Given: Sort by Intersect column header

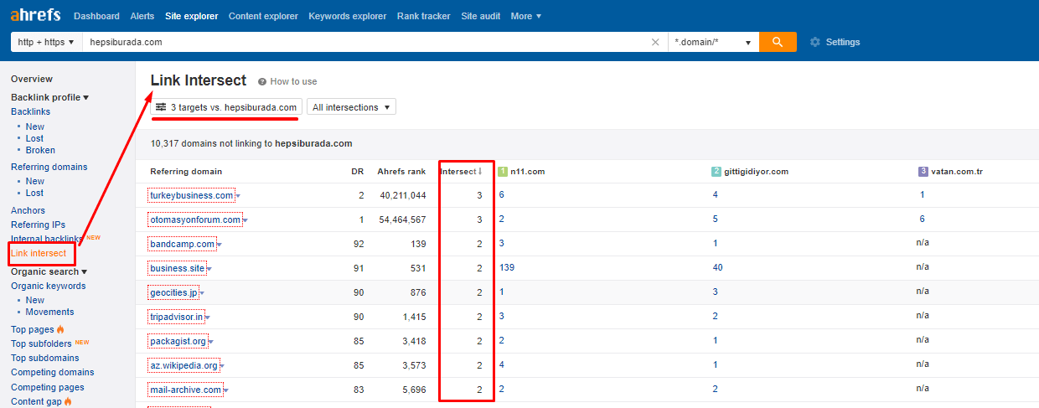Looking at the screenshot, I should tap(461, 172).
